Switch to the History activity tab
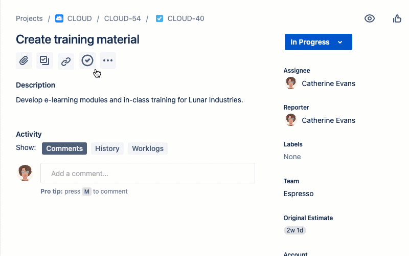The image size is (409, 256). click(107, 148)
